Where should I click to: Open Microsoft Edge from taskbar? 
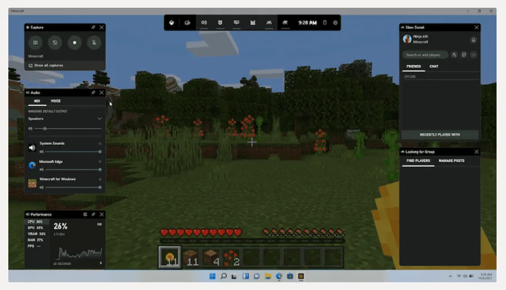(x=279, y=276)
